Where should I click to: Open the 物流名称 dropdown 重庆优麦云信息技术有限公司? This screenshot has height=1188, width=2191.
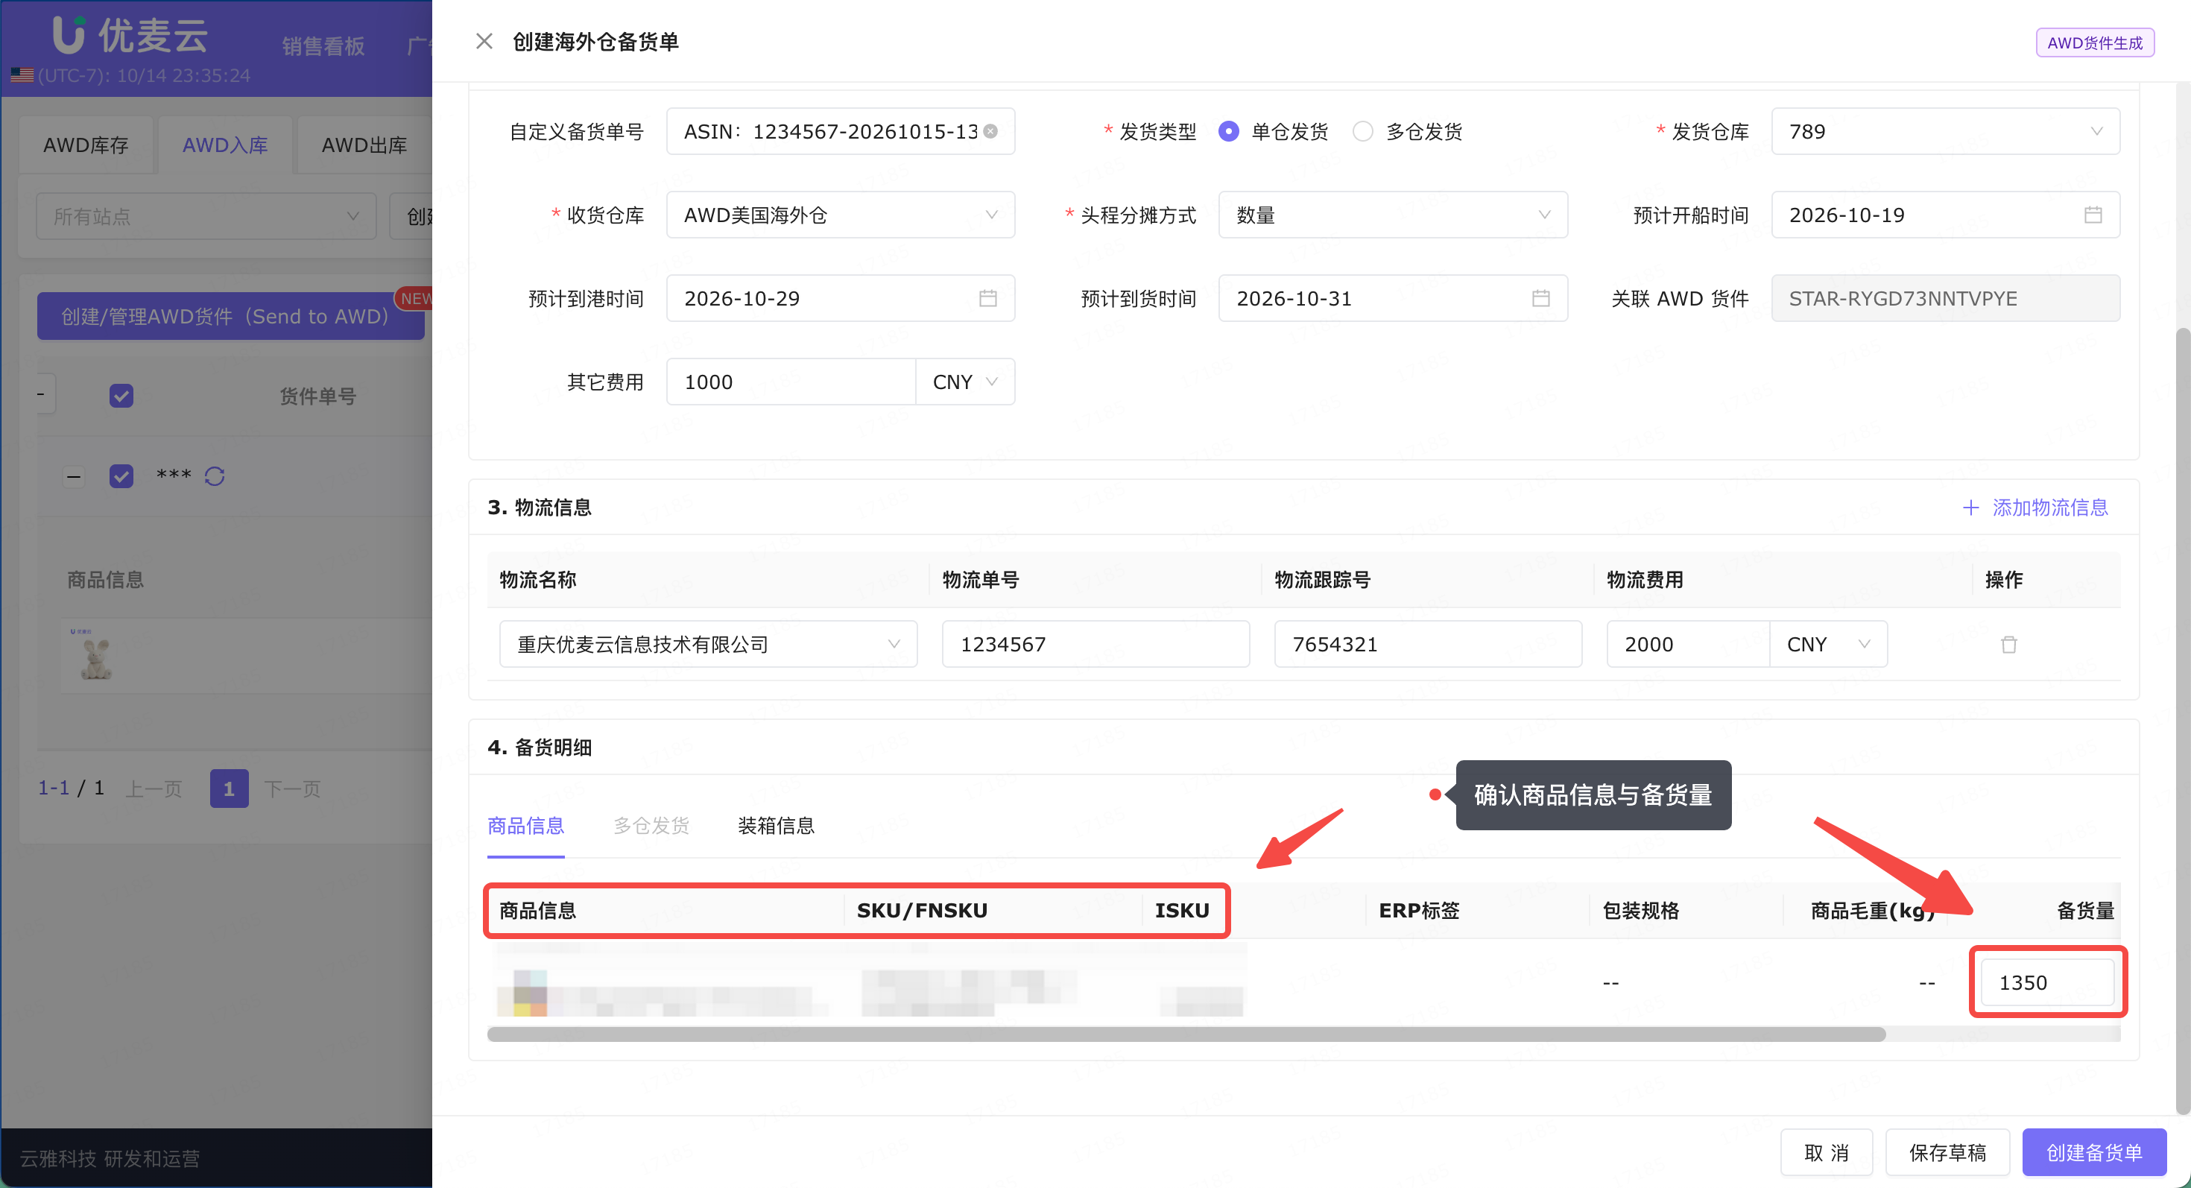(x=708, y=644)
